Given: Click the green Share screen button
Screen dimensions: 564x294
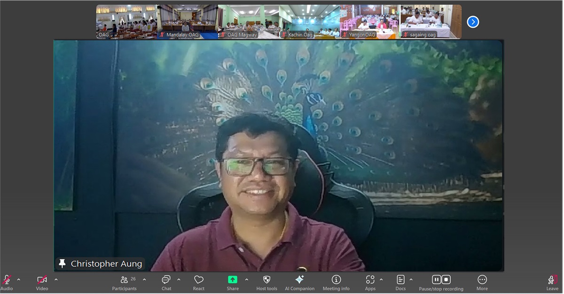Looking at the screenshot, I should pyautogui.click(x=233, y=280).
